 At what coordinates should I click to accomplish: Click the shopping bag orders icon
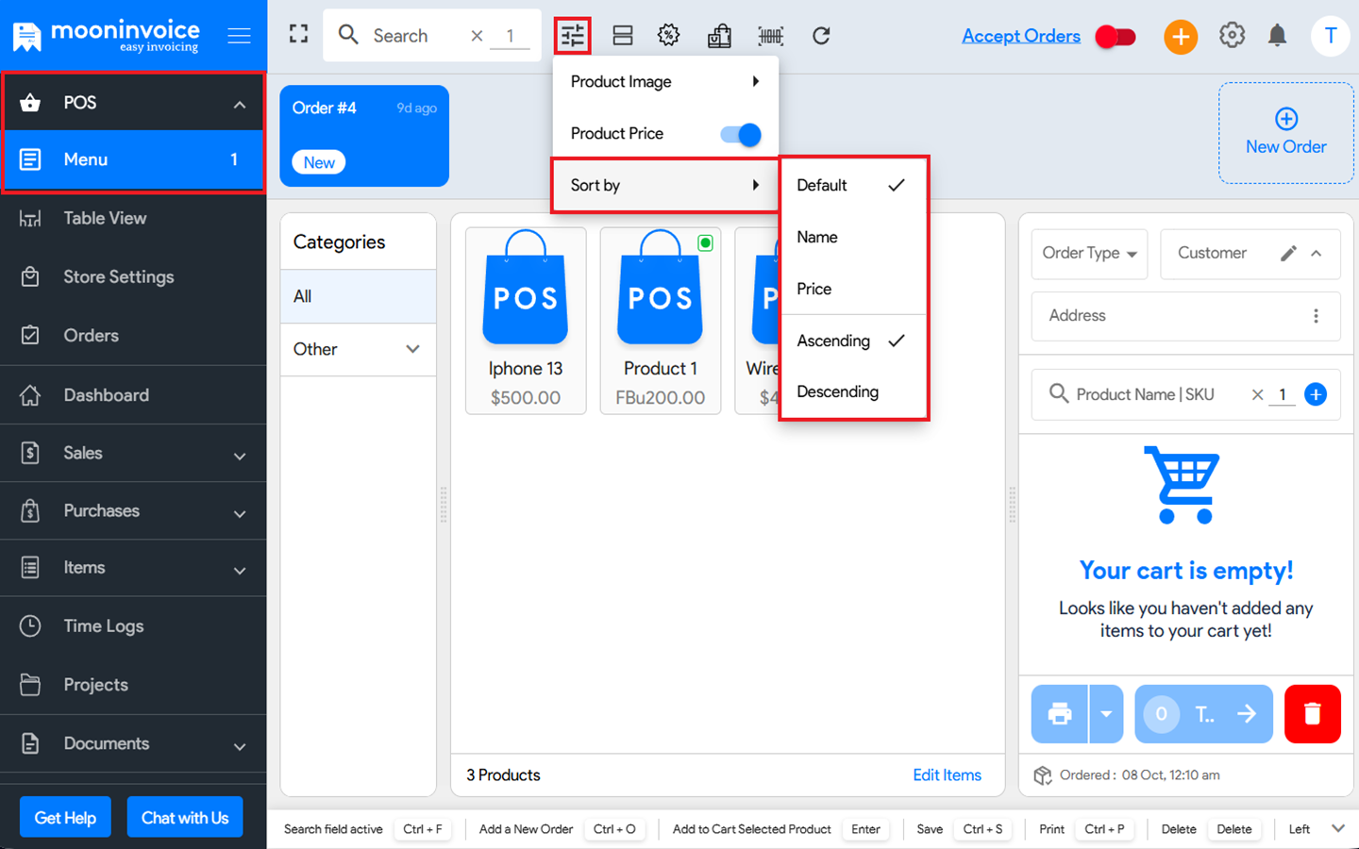pos(719,35)
